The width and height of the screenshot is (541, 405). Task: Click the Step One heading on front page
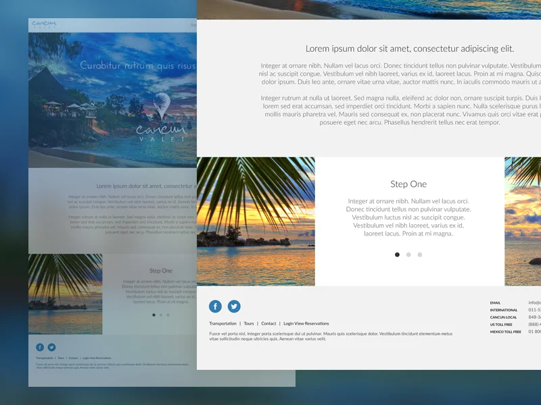(x=408, y=184)
